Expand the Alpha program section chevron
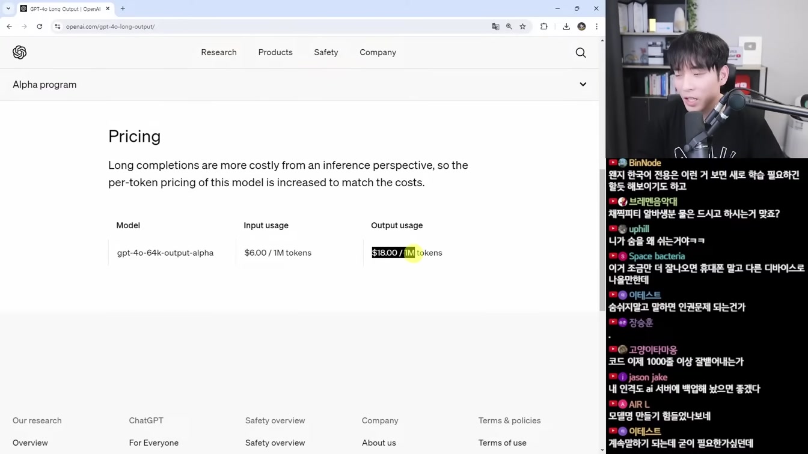 click(x=583, y=85)
